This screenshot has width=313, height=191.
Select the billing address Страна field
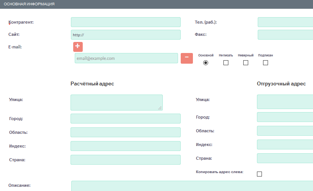pos(125,160)
